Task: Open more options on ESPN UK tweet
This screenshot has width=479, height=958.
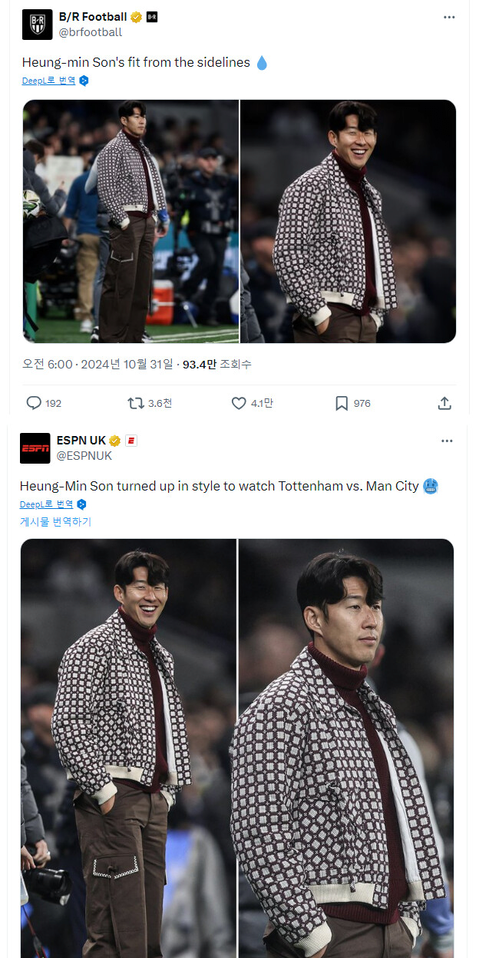Action: [447, 441]
